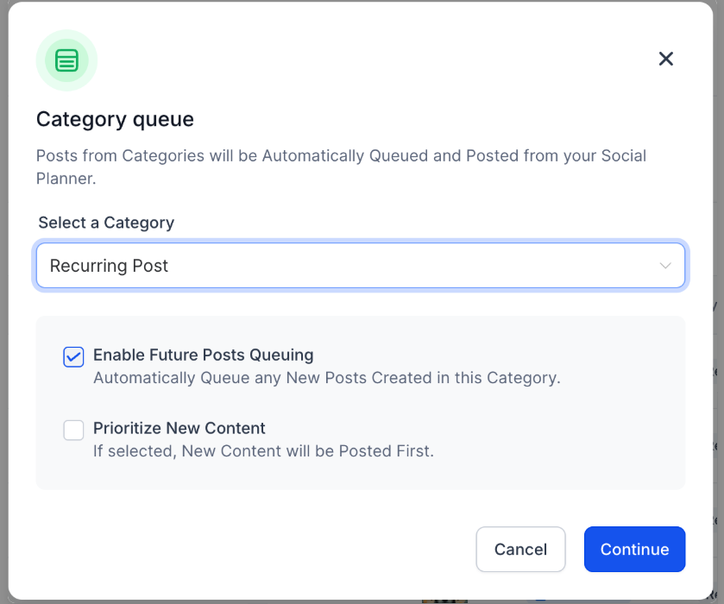Click the description starting 'Posts from Categories'
Image resolution: width=724 pixels, height=604 pixels.
click(341, 167)
